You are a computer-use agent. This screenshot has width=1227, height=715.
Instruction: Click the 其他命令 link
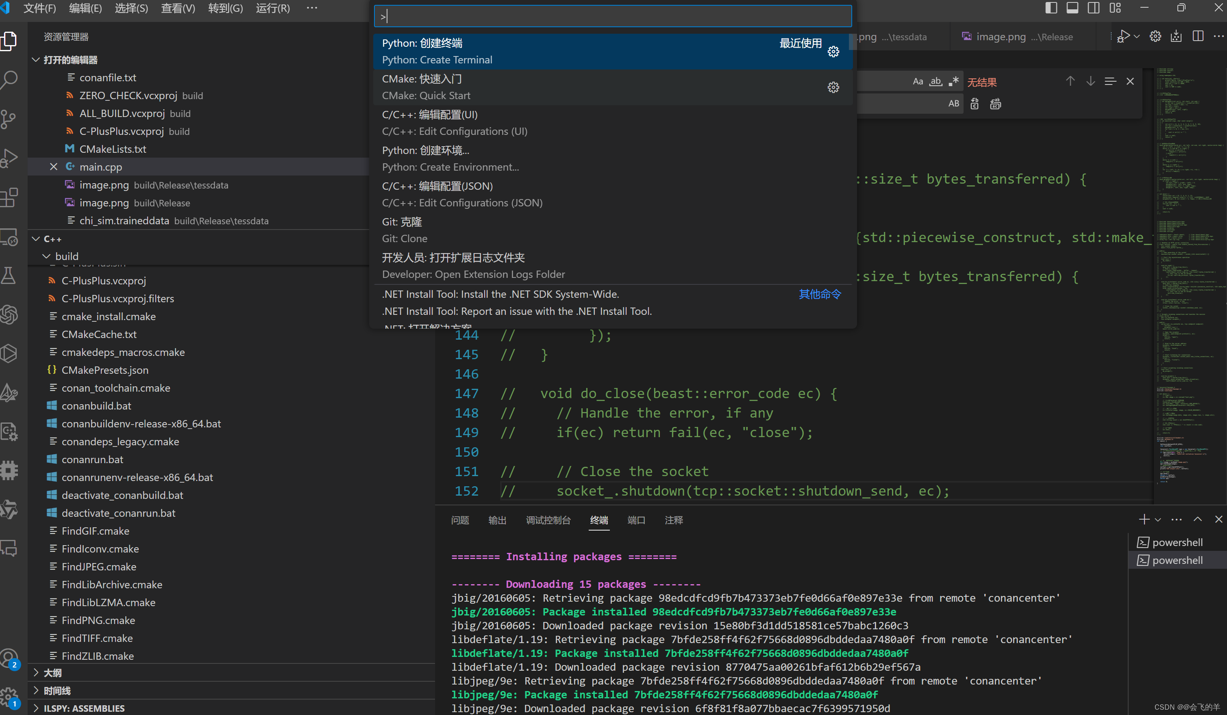click(x=820, y=294)
